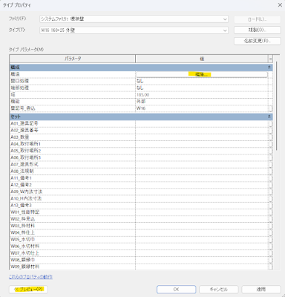Click the small button at the end of the A04 row
The image size is (285, 297).
(x=271, y=144)
